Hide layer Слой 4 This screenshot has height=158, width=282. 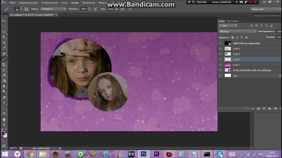pos(221,60)
